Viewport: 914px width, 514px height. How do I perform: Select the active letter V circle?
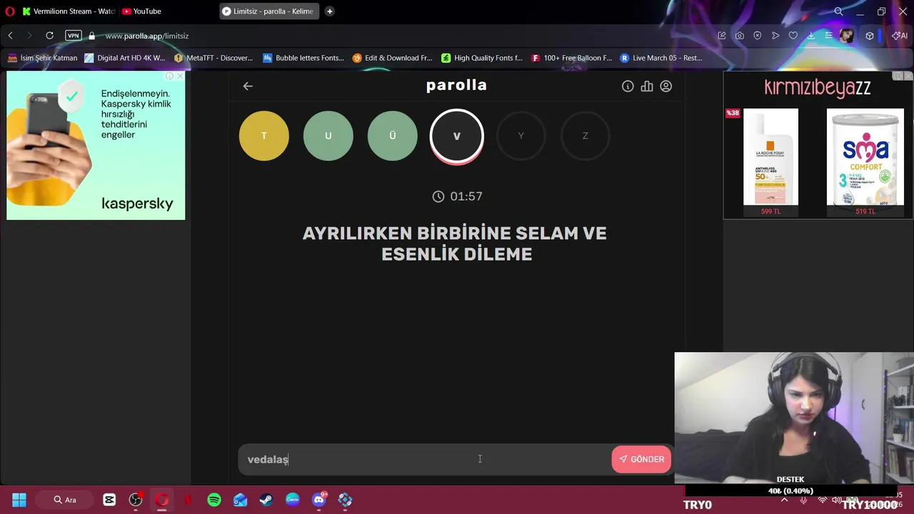pyautogui.click(x=457, y=136)
